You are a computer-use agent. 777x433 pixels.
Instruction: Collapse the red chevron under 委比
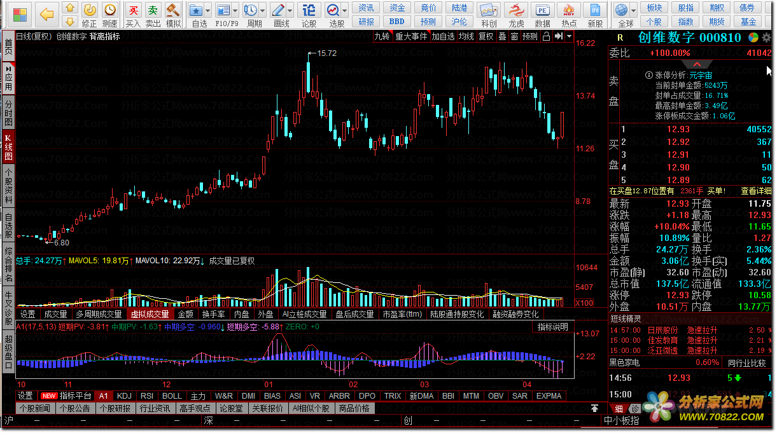tap(697, 64)
